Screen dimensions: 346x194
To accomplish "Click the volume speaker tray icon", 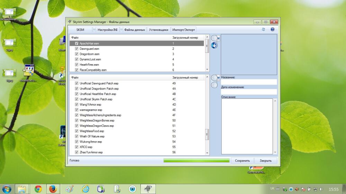I will (321, 189).
